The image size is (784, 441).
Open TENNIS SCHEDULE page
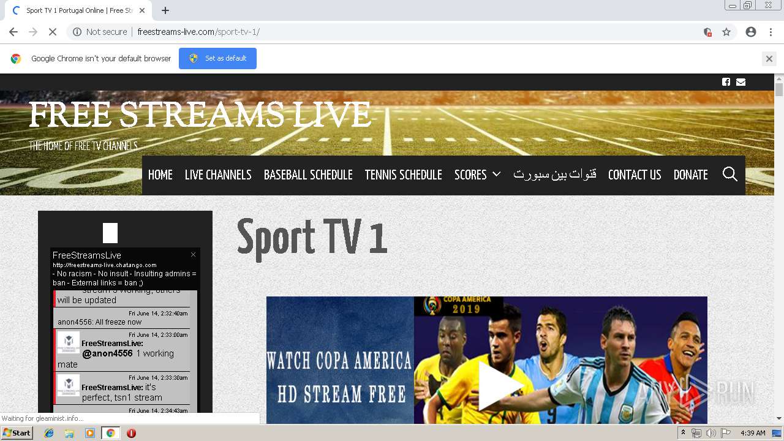(404, 175)
